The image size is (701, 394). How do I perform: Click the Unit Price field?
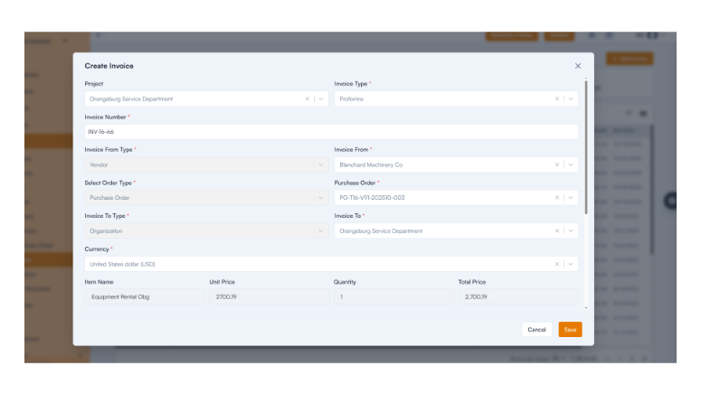click(268, 296)
